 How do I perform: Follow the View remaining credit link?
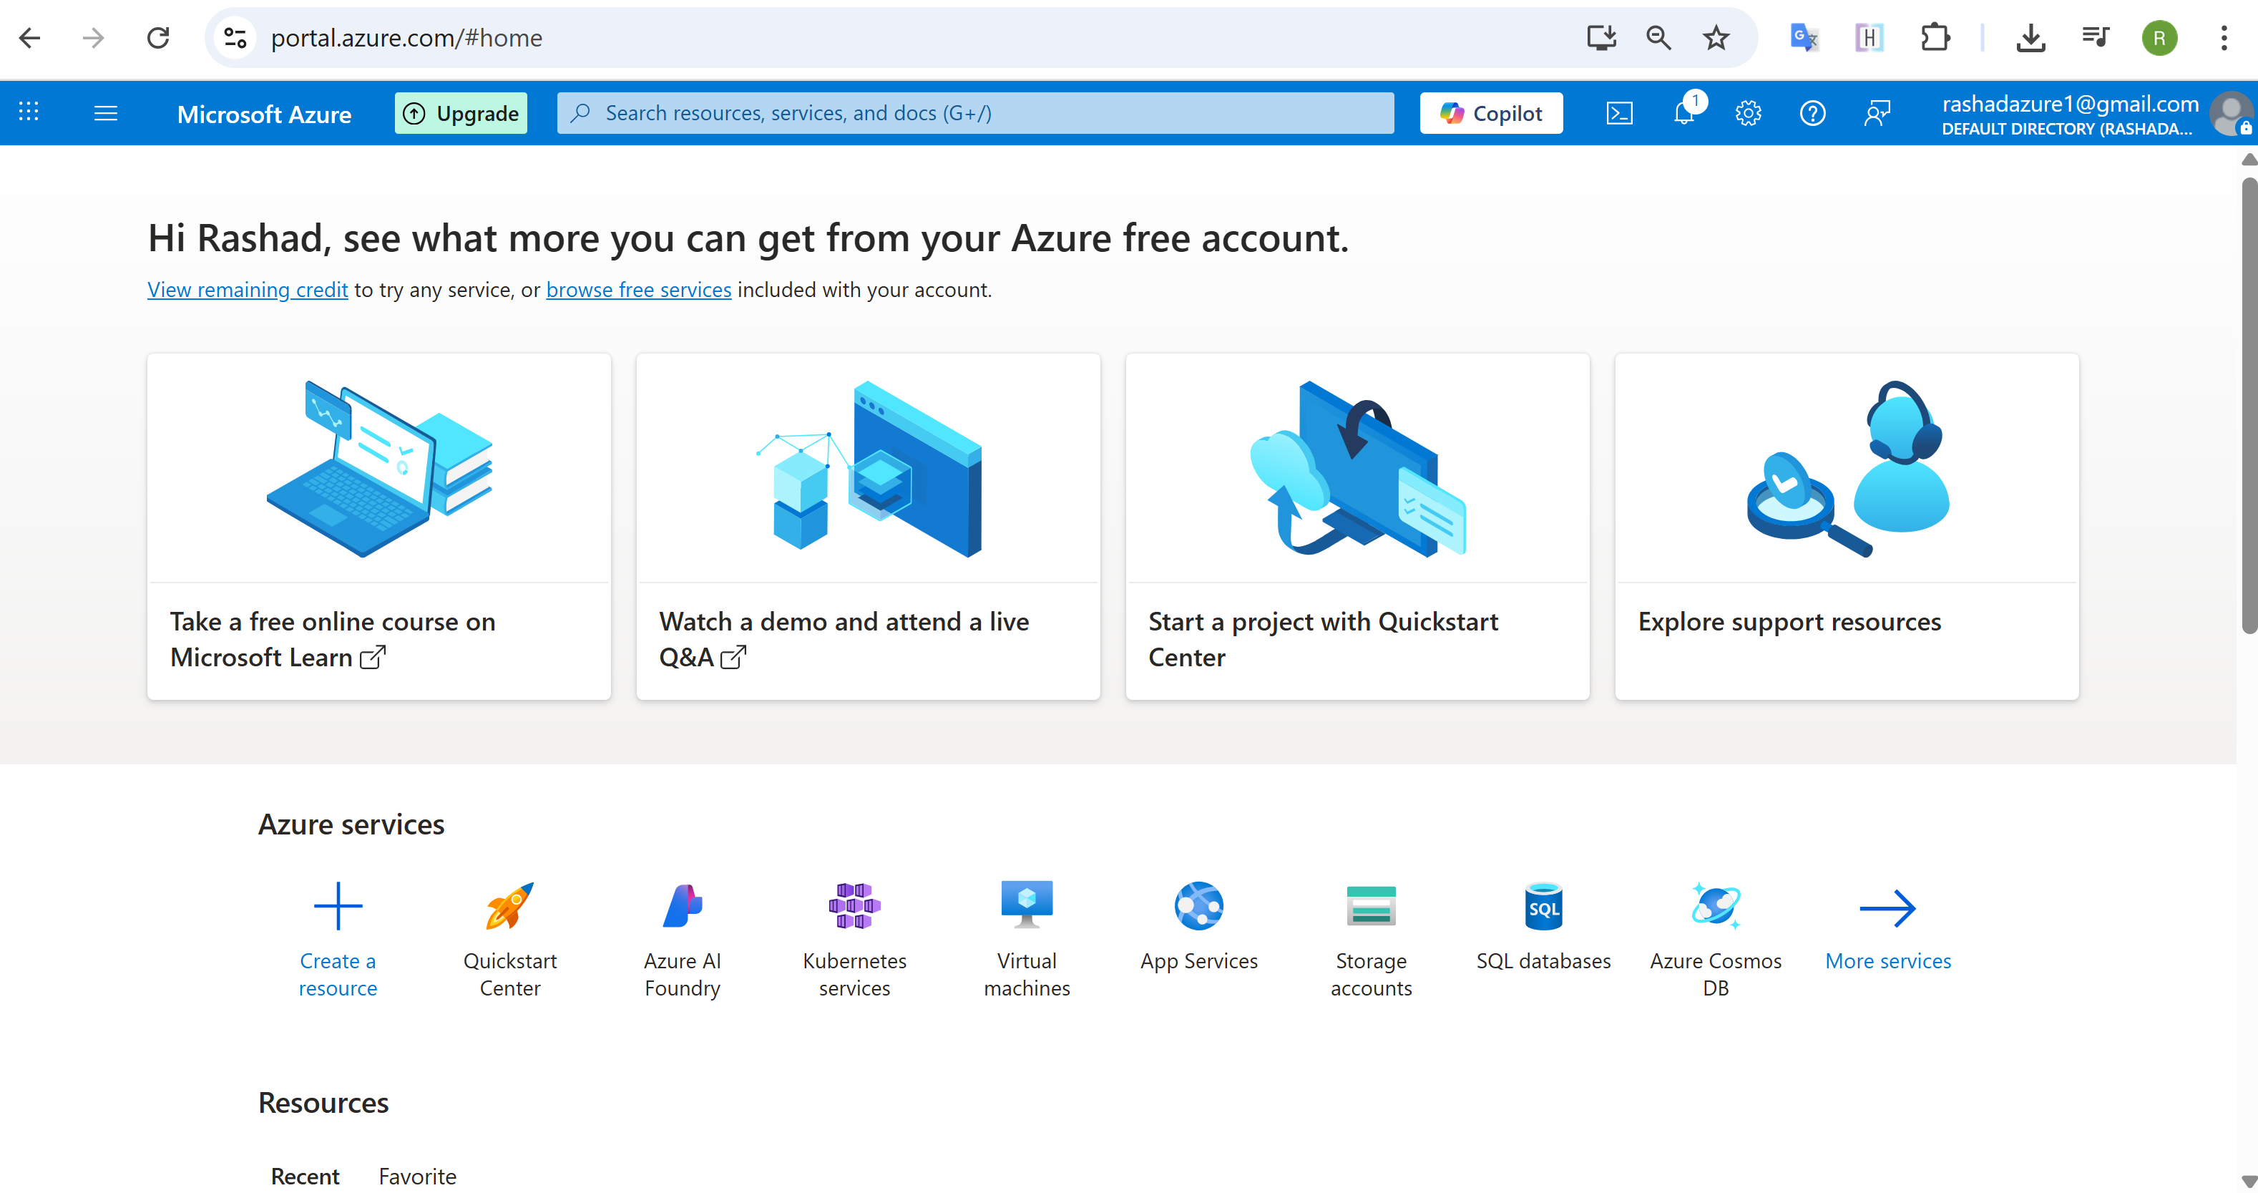(x=247, y=290)
